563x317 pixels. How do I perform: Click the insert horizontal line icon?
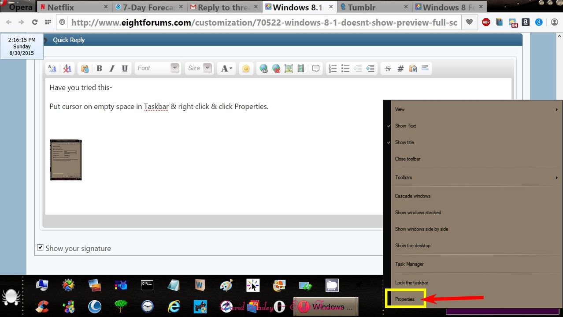[x=425, y=68]
